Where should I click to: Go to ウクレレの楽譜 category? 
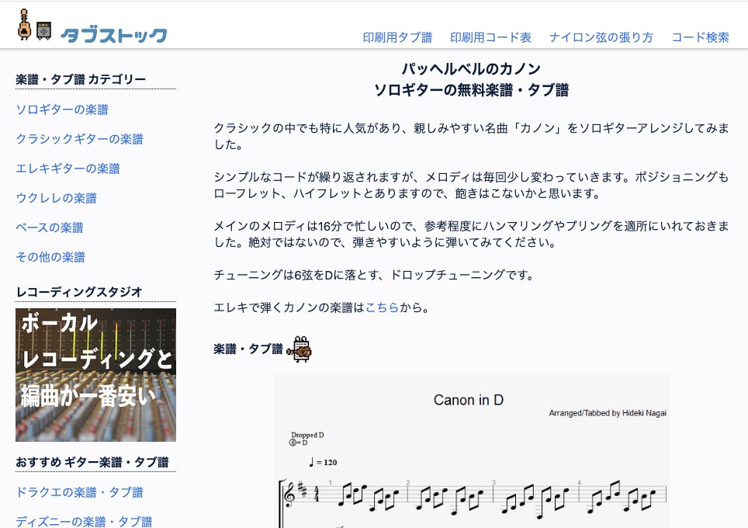tap(57, 198)
